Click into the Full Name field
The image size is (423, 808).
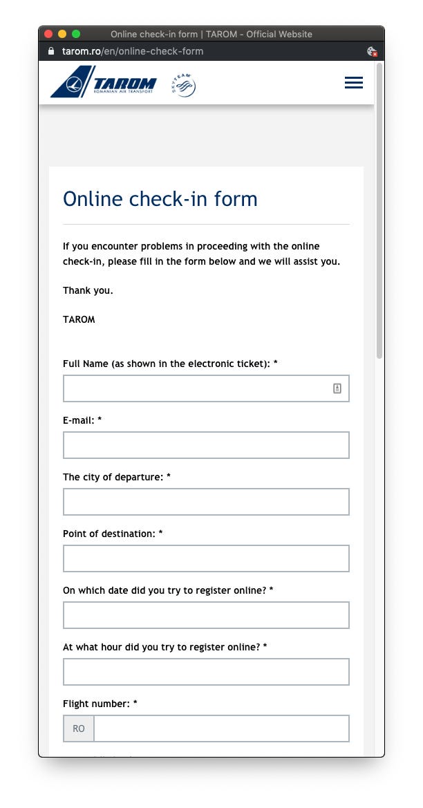(x=206, y=388)
